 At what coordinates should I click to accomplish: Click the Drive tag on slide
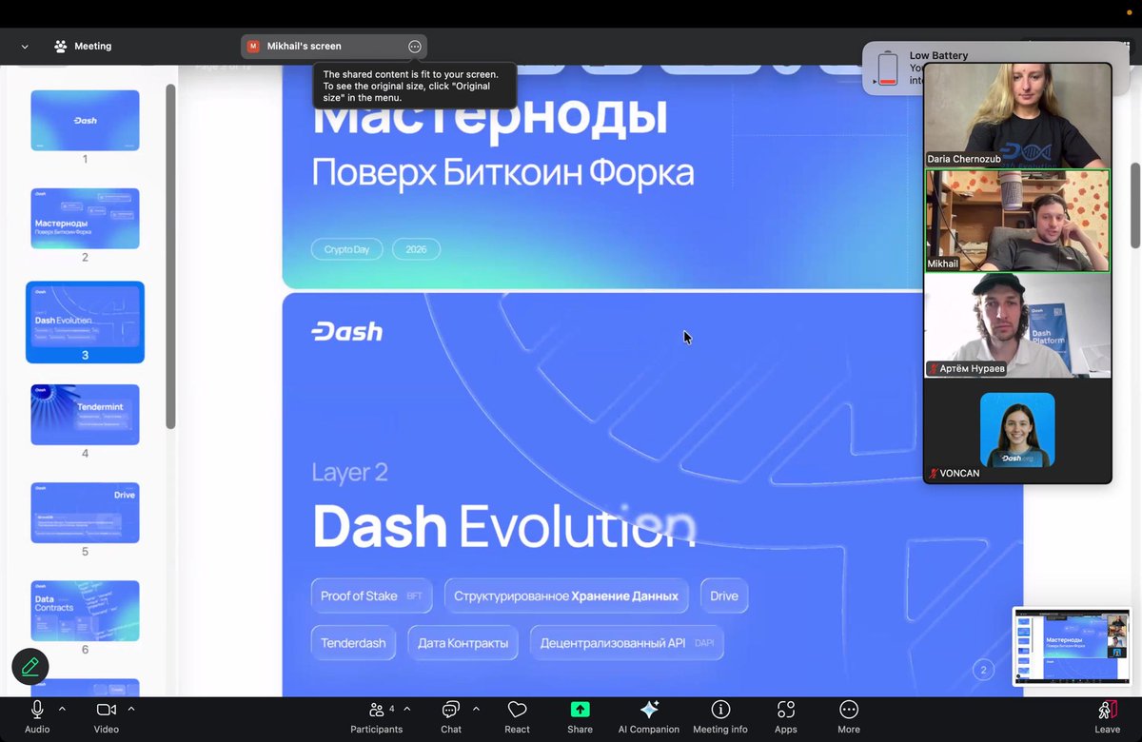coord(724,596)
